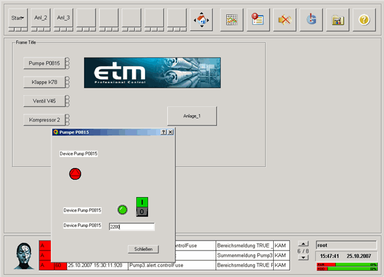The image size is (384, 277).
Task: Open the Anlage_1 panel button
Action: point(192,116)
